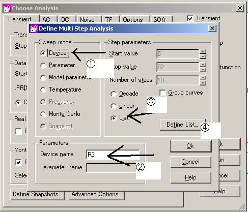
Task: Cancel the Define Multi Step Analysis dialog
Action: click(190, 162)
